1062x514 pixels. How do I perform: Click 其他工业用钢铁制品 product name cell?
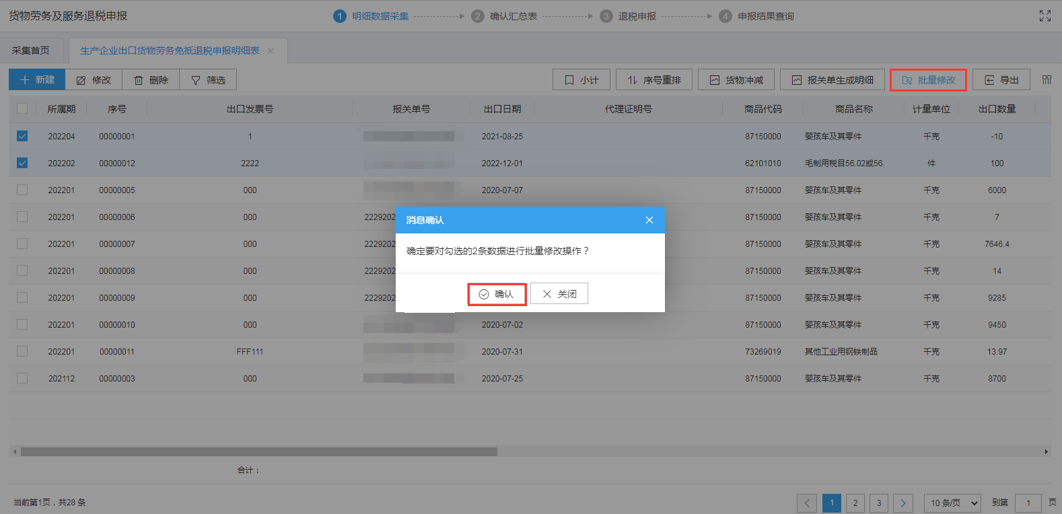[x=841, y=351]
